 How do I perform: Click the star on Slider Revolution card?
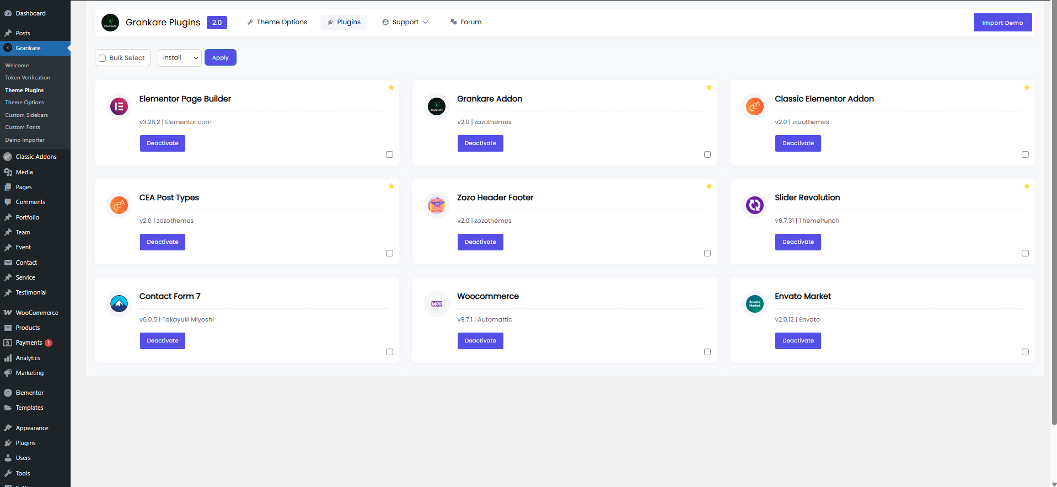(x=1027, y=186)
